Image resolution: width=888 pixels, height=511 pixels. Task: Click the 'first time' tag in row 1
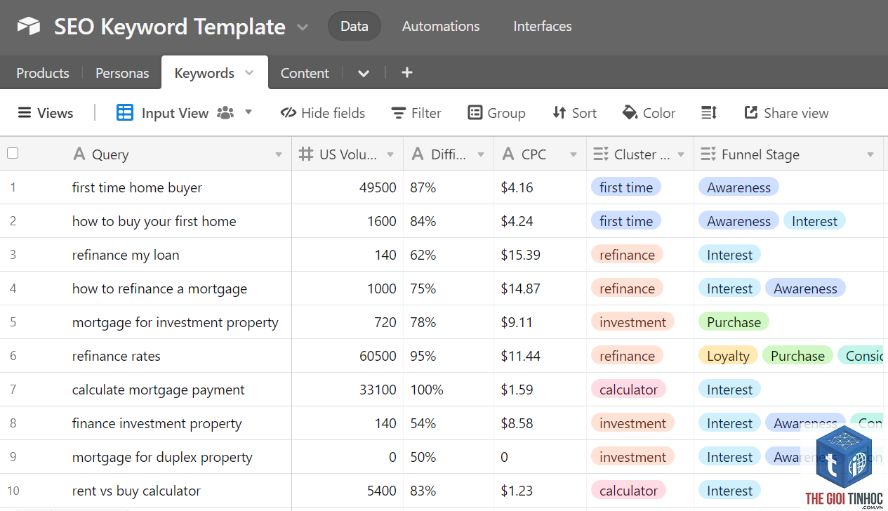(x=626, y=187)
